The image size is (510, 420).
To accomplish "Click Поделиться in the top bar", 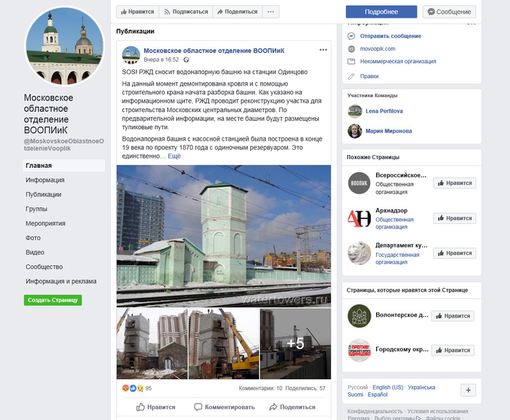I will 237,12.
